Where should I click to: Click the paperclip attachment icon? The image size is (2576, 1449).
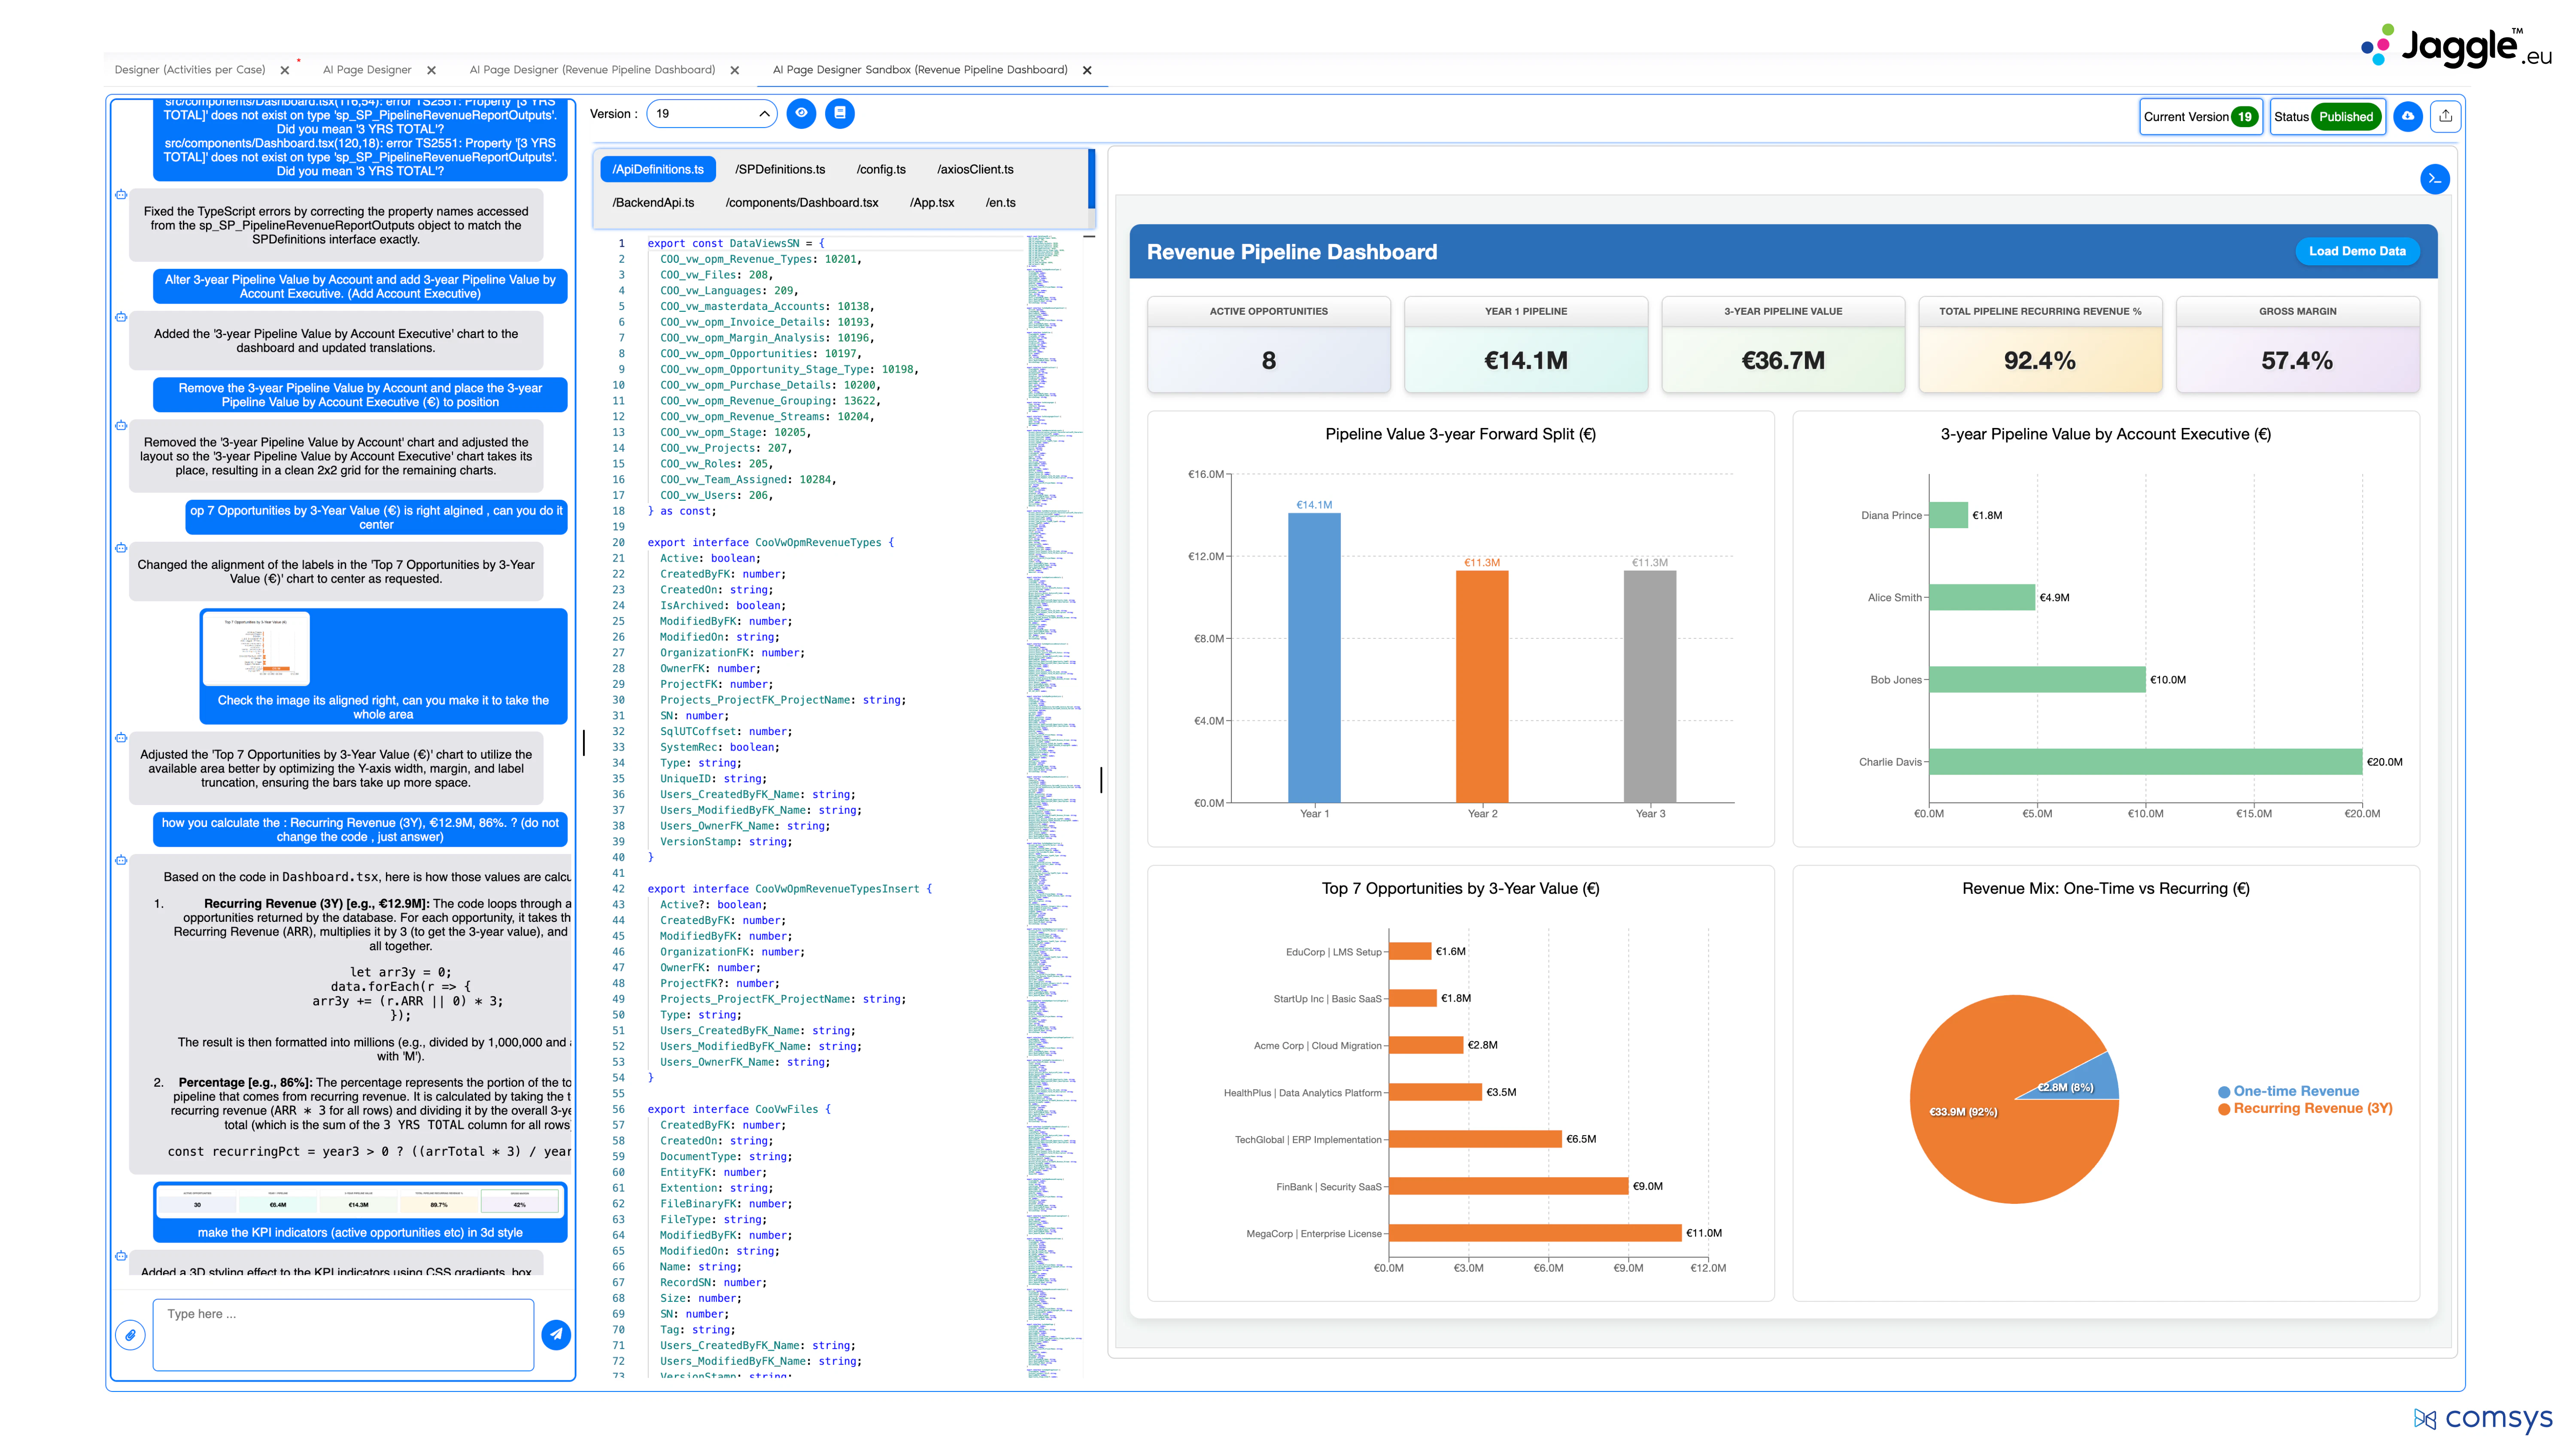(131, 1334)
